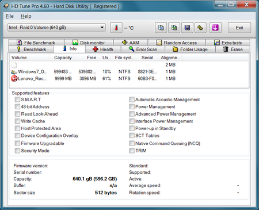Sort by the Capacity column header
Screen dimensions: 259x210
coord(61,58)
